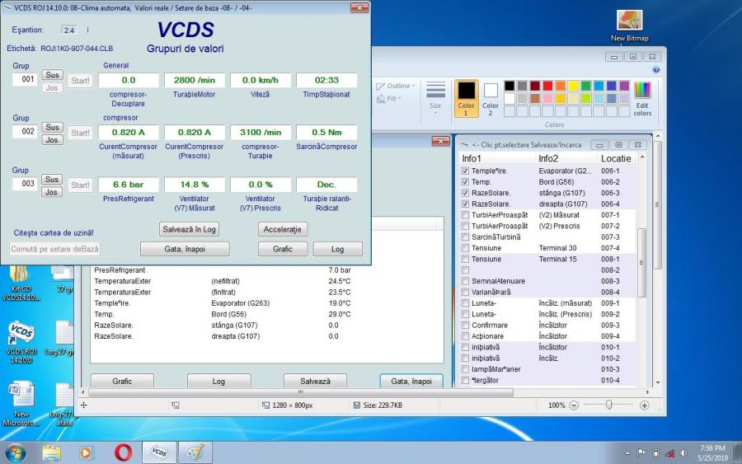Open Windows Explorer from the taskbar
The image size is (742, 464).
(52, 452)
